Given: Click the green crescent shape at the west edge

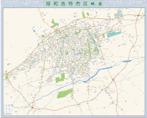Looking at the screenshot, I should (x=9, y=64).
